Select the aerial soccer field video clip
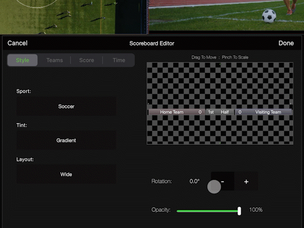The height and width of the screenshot is (228, 304). 73,16
